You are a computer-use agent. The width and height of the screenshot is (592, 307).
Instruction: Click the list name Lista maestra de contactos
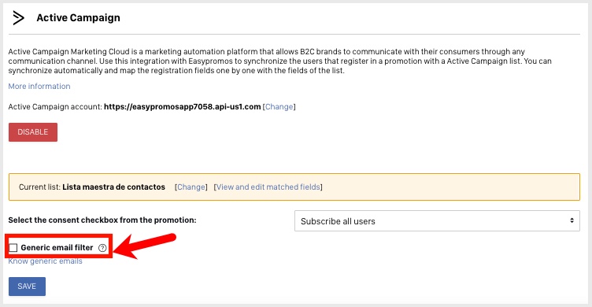pyautogui.click(x=113, y=187)
